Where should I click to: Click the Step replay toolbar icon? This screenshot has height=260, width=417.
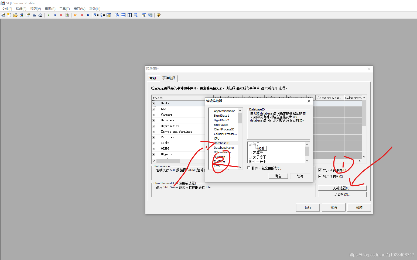pos(96,15)
